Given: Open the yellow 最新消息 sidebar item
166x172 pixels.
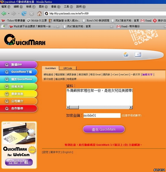Looking at the screenshot, I should pos(18,94).
